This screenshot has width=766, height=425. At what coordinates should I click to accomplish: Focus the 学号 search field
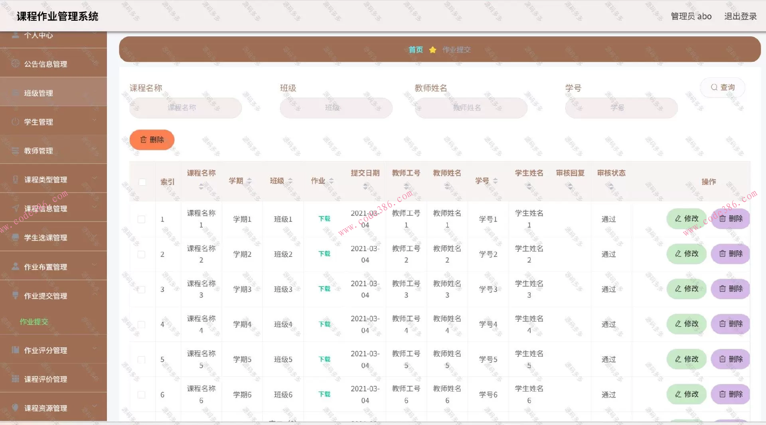(x=621, y=108)
